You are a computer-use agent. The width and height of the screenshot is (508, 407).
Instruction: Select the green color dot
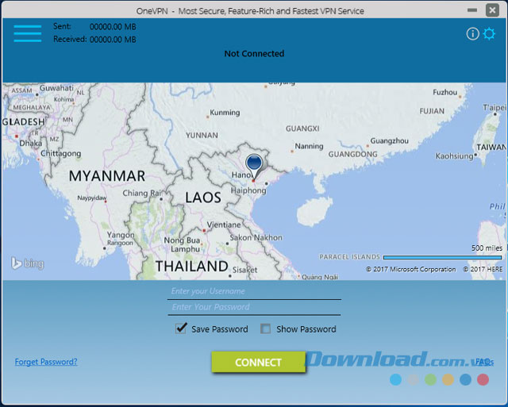click(x=430, y=379)
